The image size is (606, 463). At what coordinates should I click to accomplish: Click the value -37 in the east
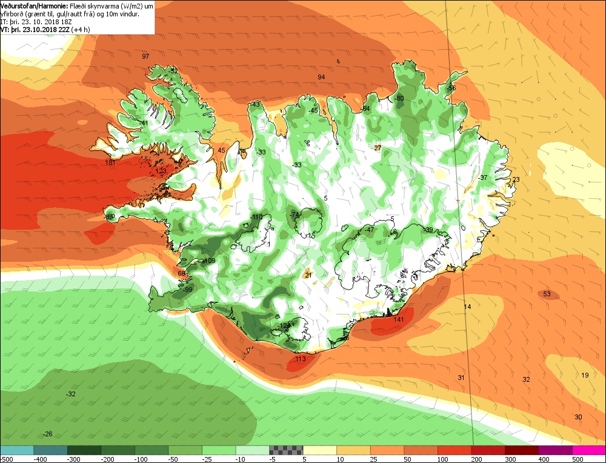click(x=482, y=178)
